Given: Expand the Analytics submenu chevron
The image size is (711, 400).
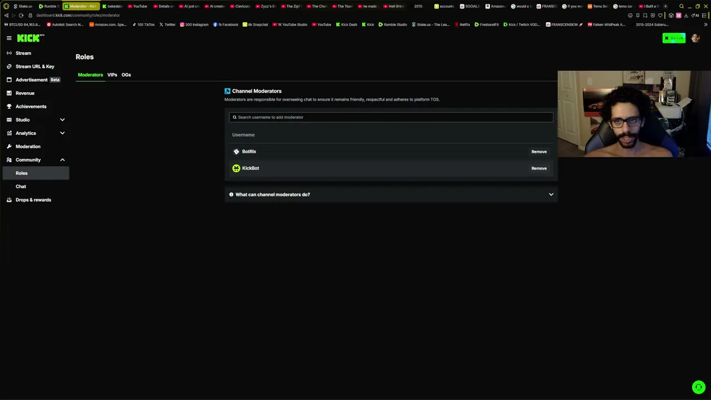Looking at the screenshot, I should coord(62,133).
